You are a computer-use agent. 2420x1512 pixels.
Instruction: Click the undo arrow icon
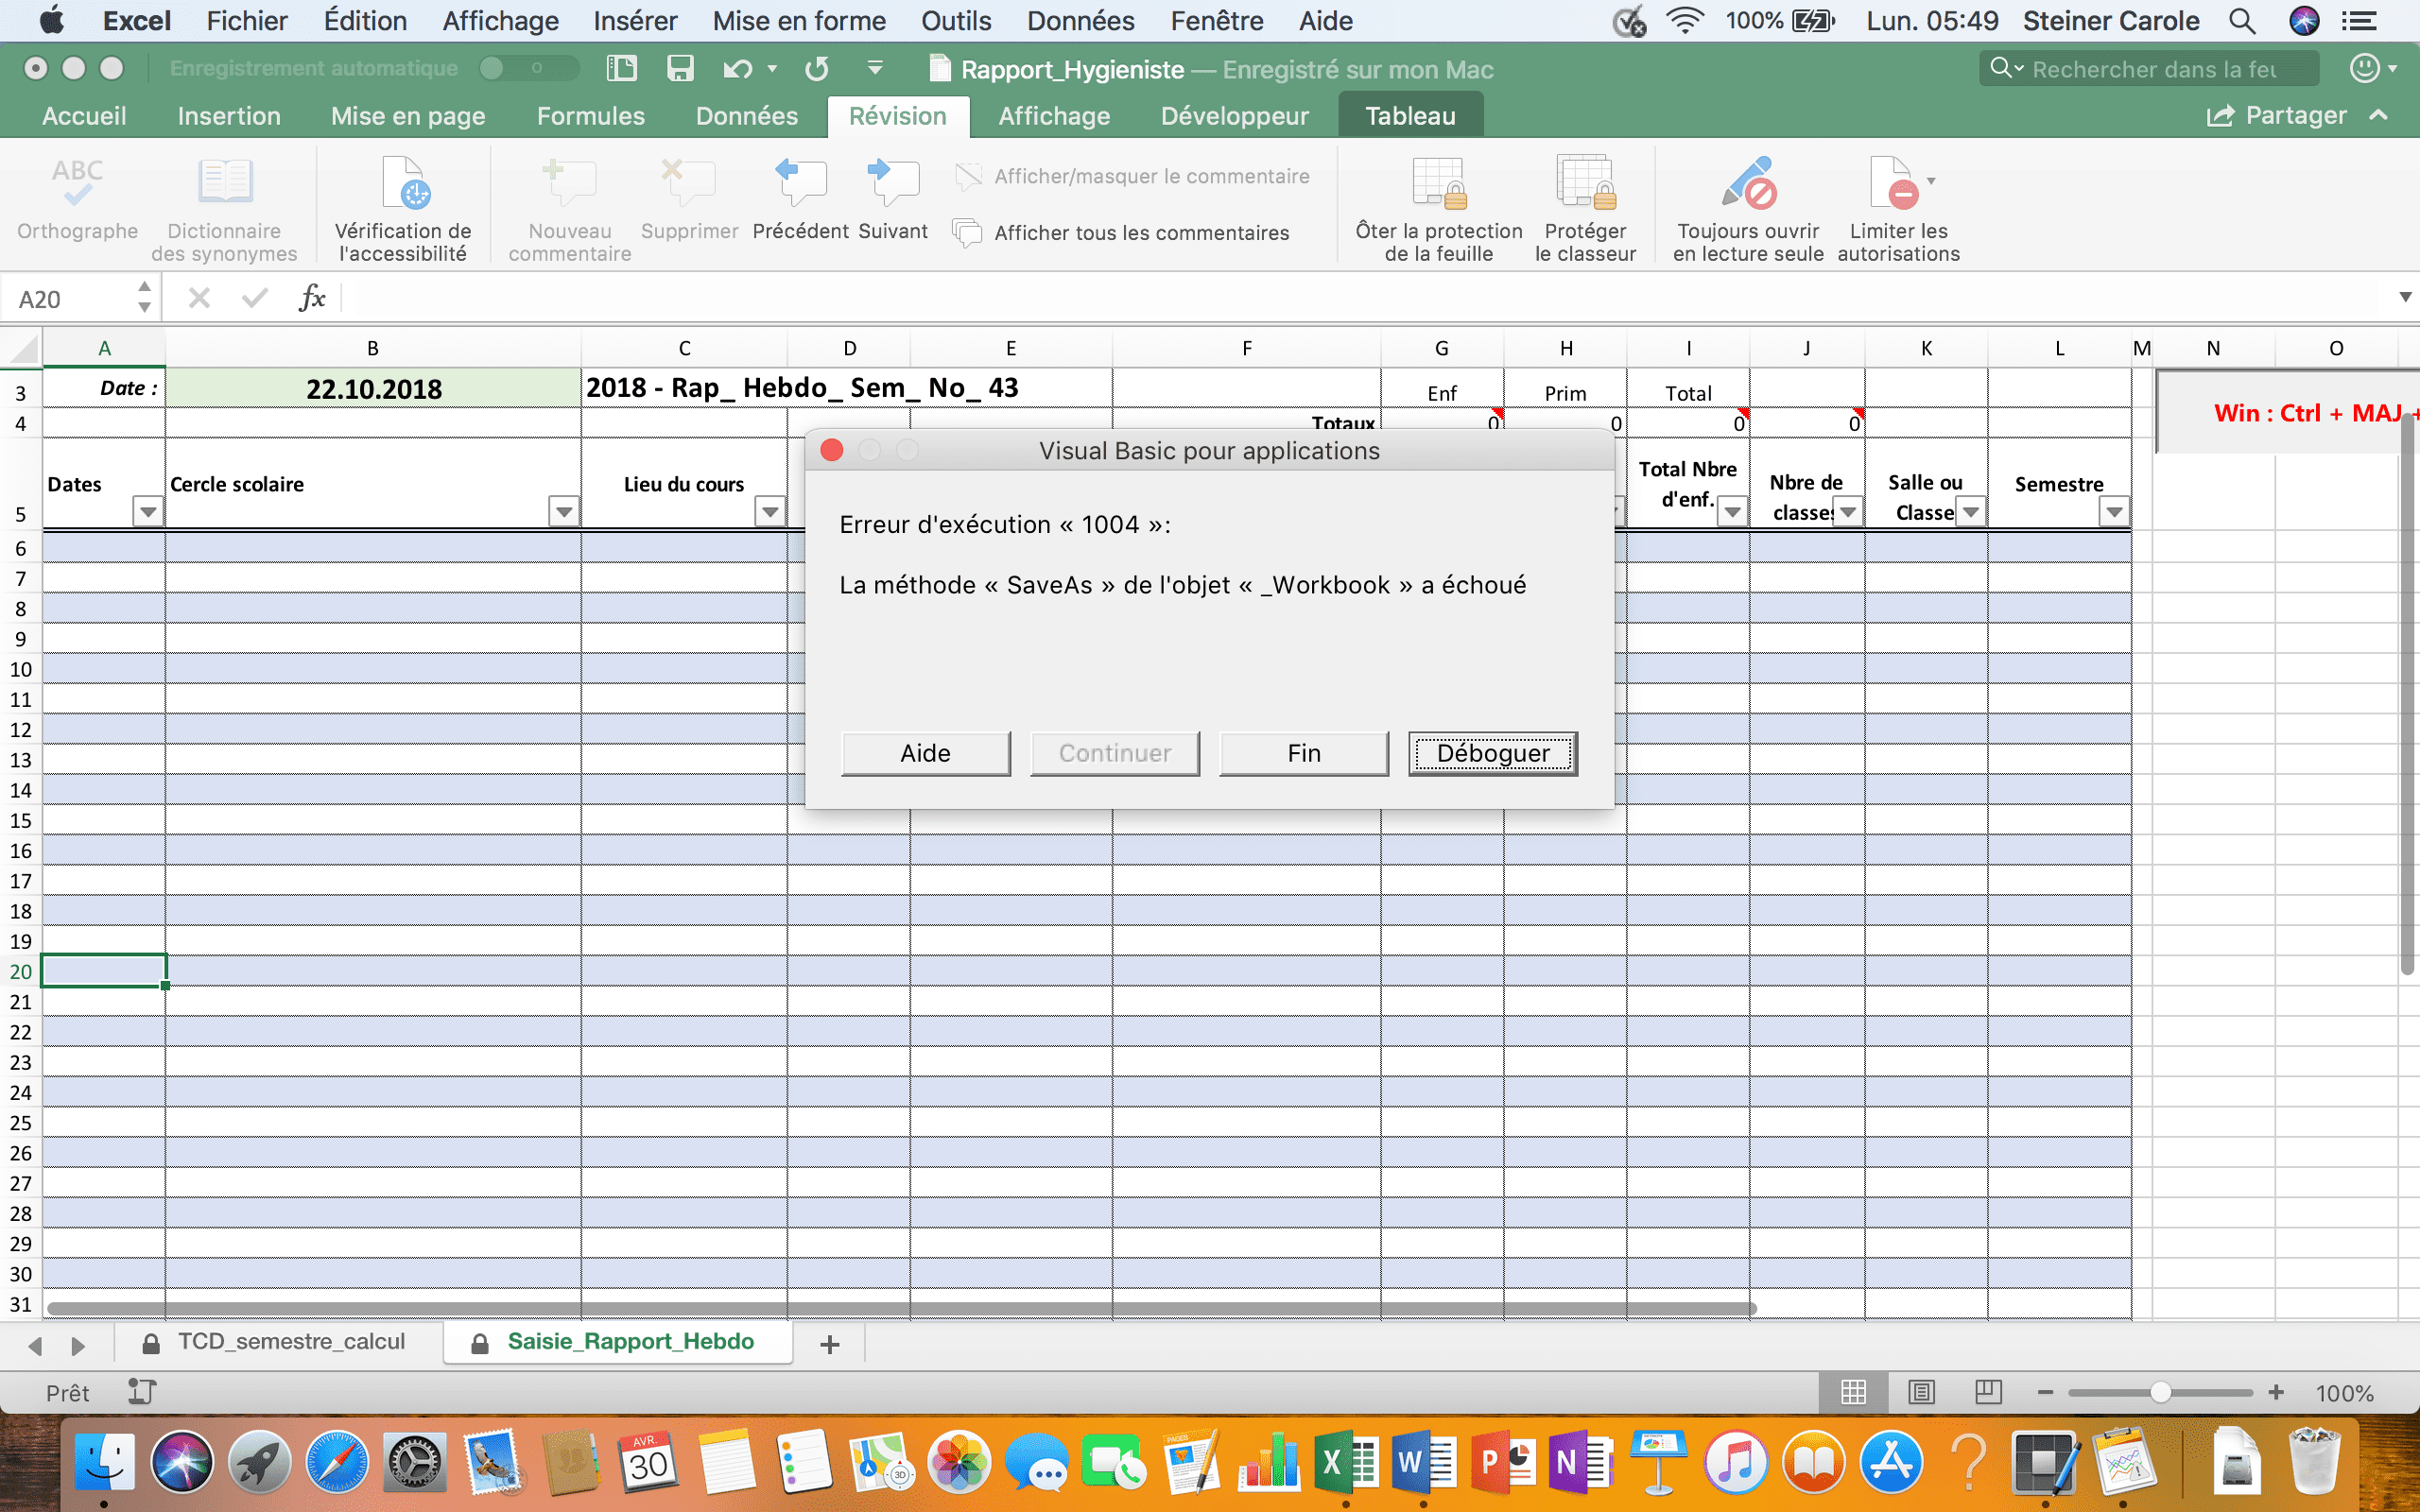pos(737,68)
